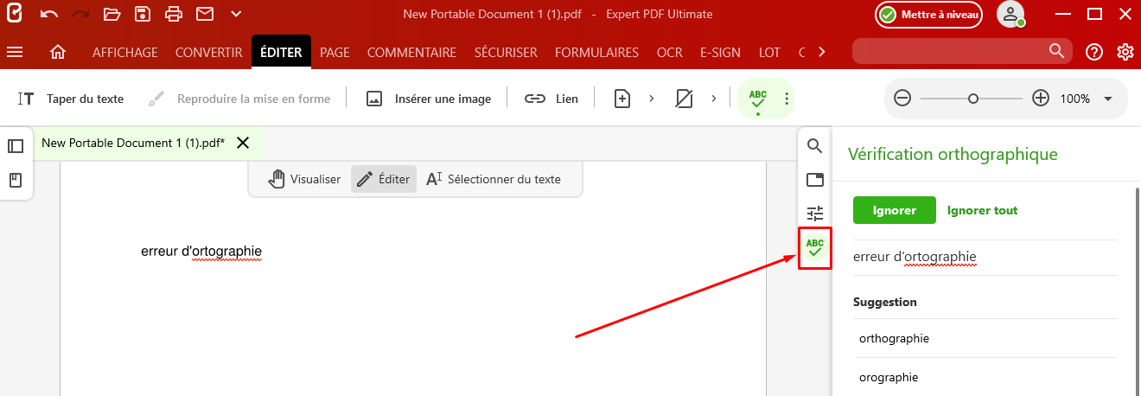Open the FORMULAIRES tab
Viewport: 1141px width, 396px height.
tap(596, 53)
